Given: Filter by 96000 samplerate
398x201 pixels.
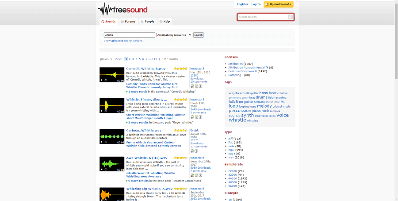Looking at the screenshot, I should coord(233,186).
